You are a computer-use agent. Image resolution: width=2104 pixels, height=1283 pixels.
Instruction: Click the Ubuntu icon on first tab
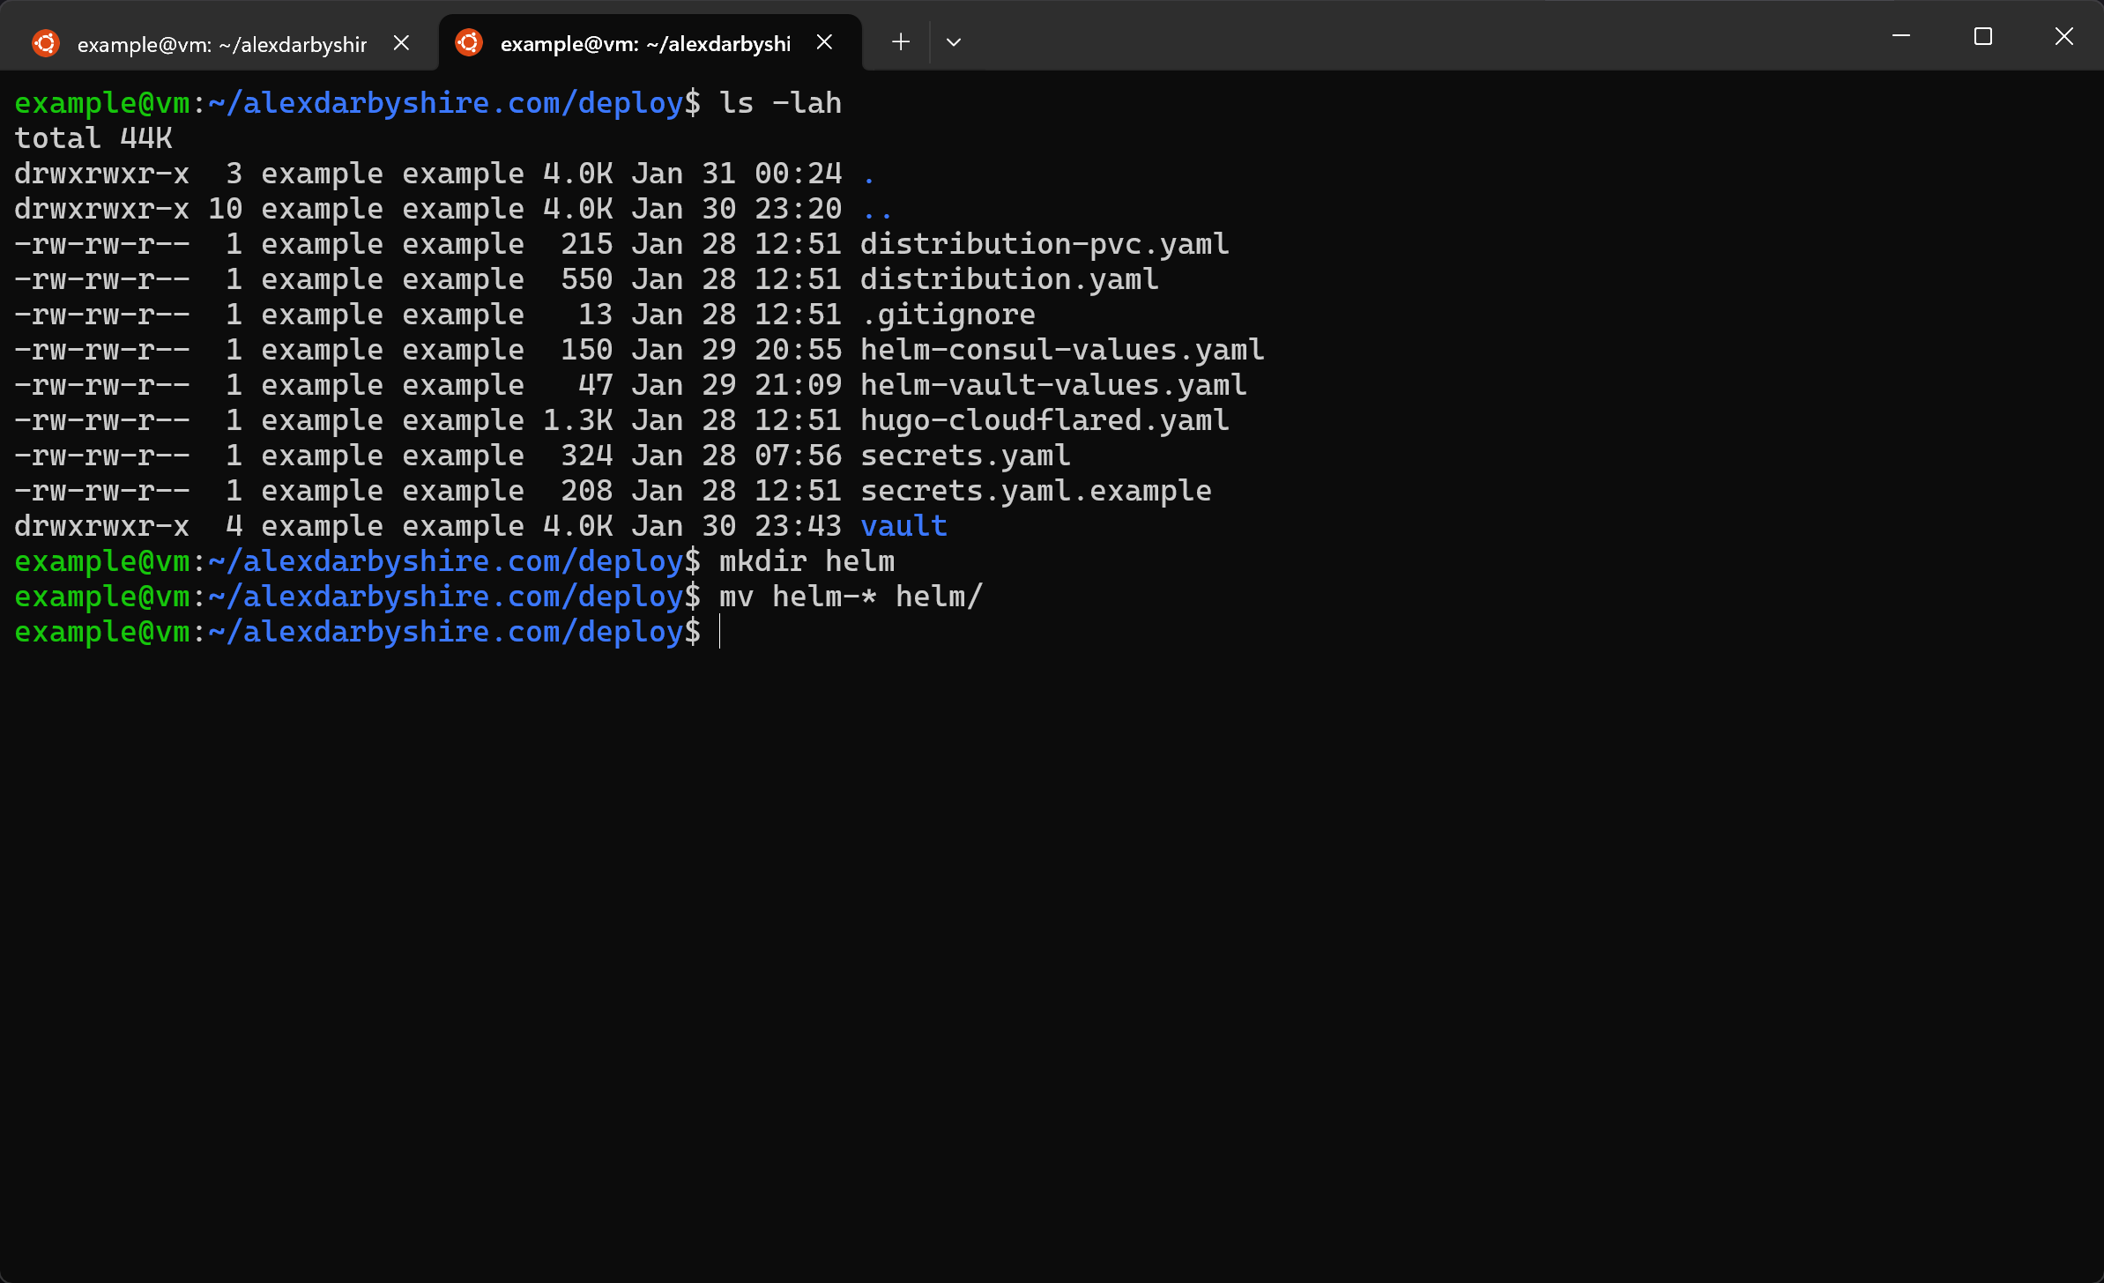pyautogui.click(x=46, y=43)
